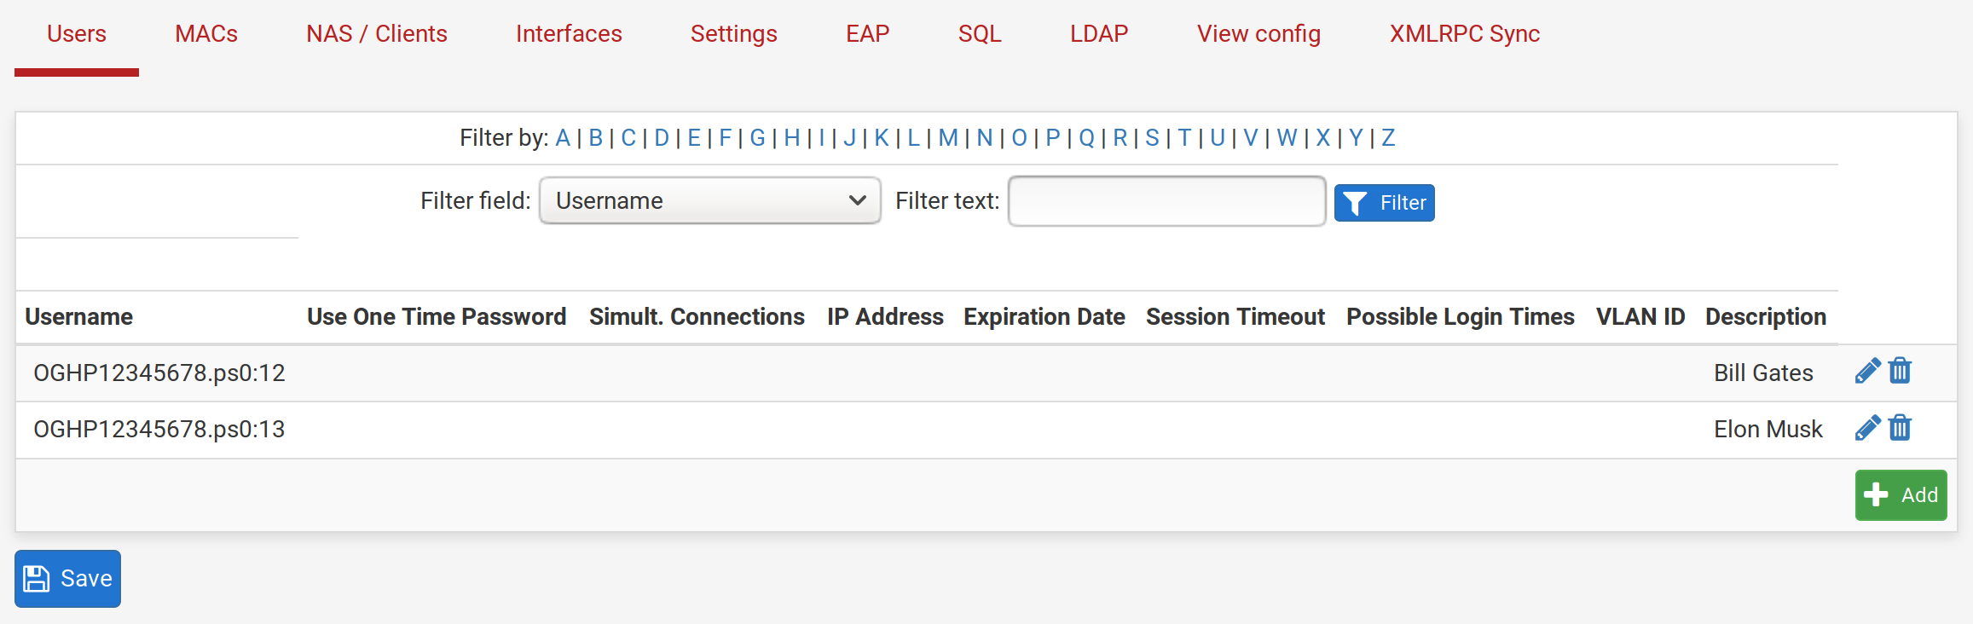
Task: Filter usernames by letter Z
Action: 1388,138
